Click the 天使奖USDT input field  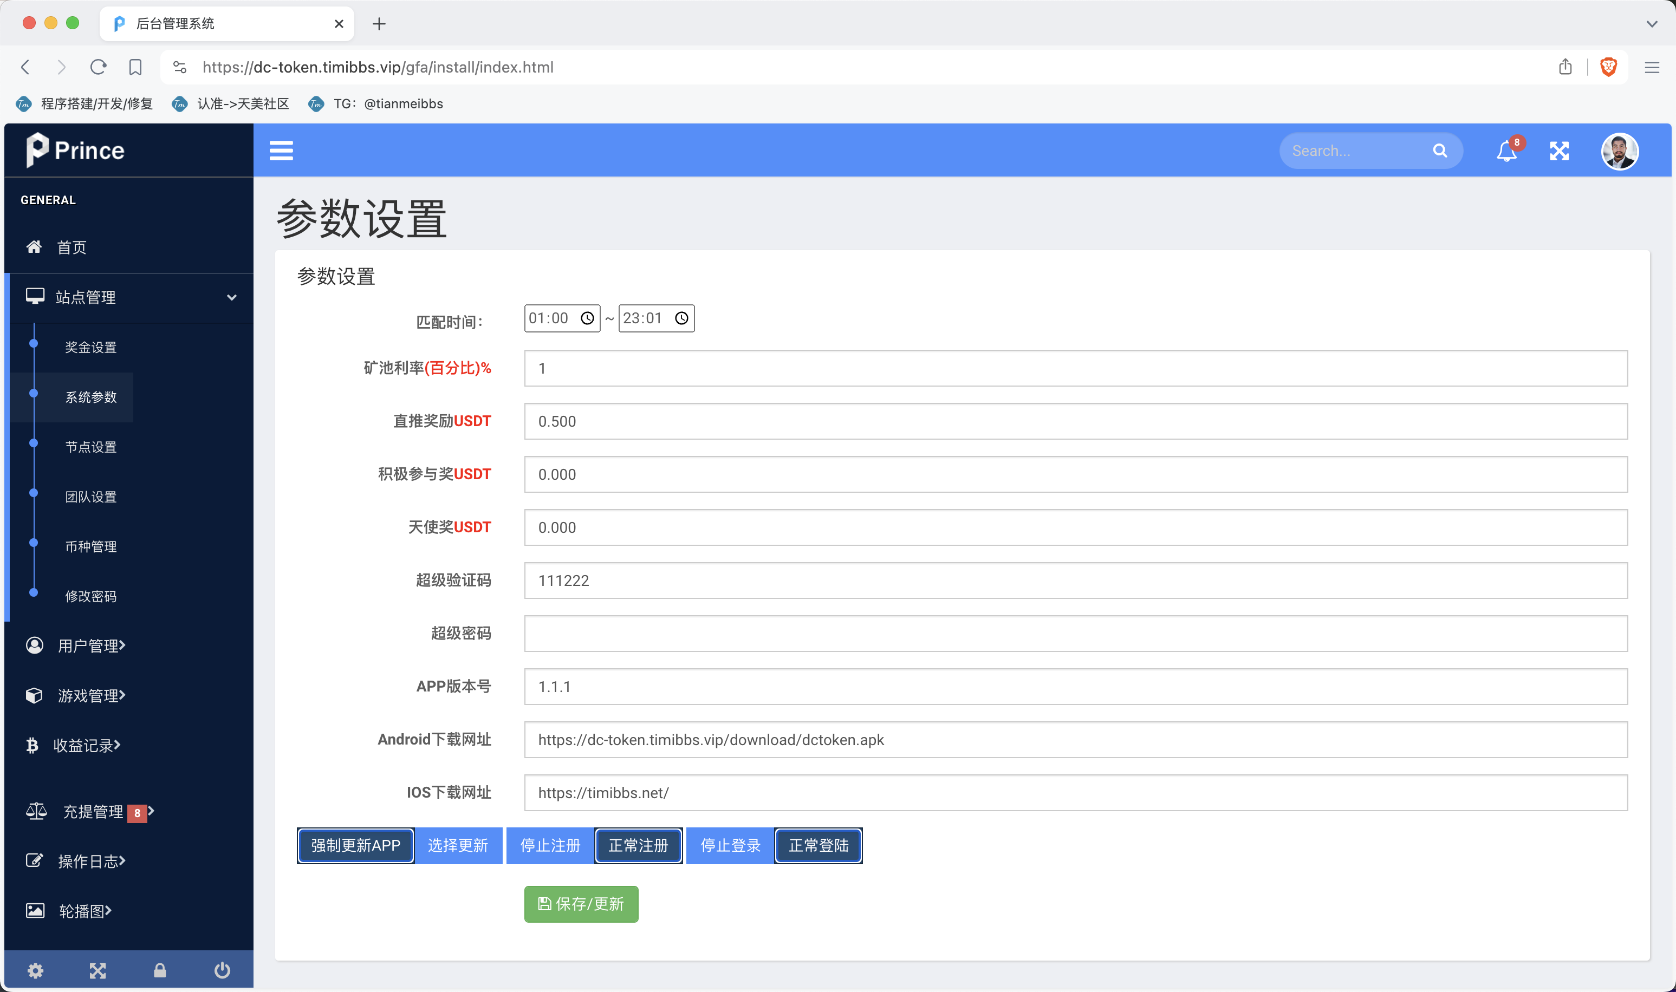point(1076,527)
